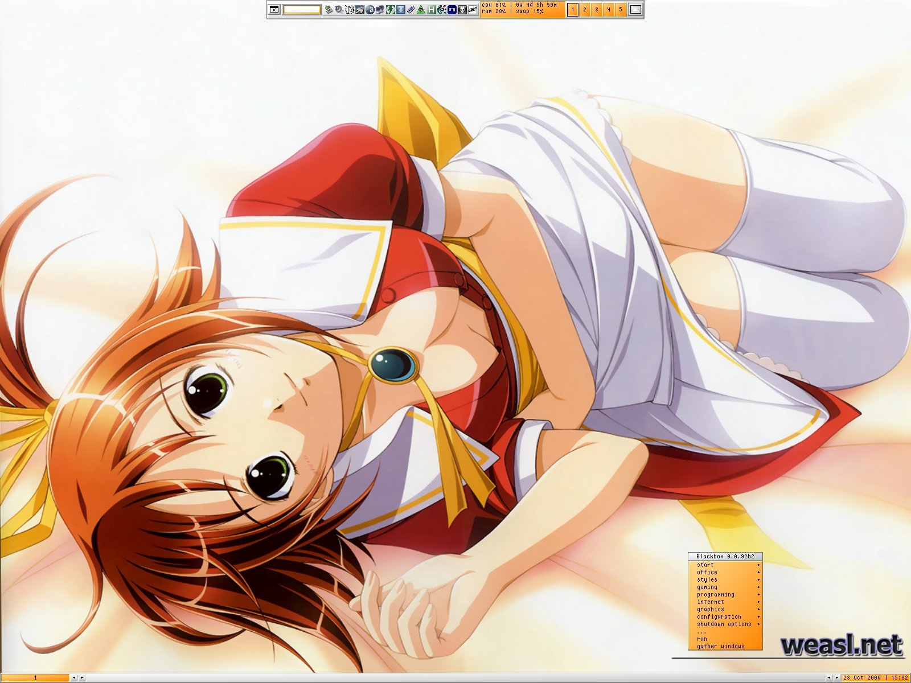Viewport: 911px width, 683px height.
Task: Select the '...' entry in Blackbox menu
Action: 725,632
